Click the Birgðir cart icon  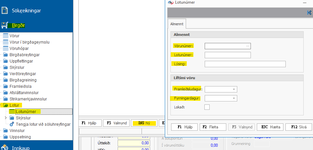pyautogui.click(x=5, y=25)
